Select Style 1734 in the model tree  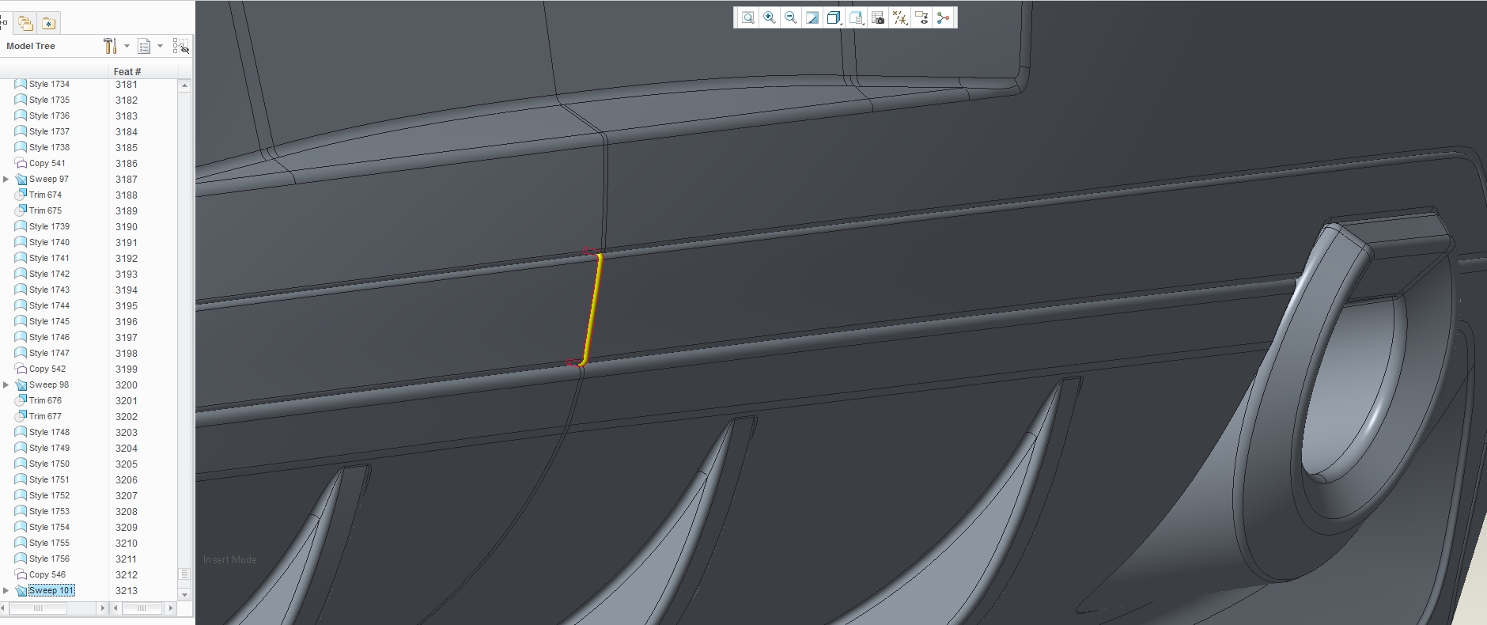pyautogui.click(x=49, y=84)
